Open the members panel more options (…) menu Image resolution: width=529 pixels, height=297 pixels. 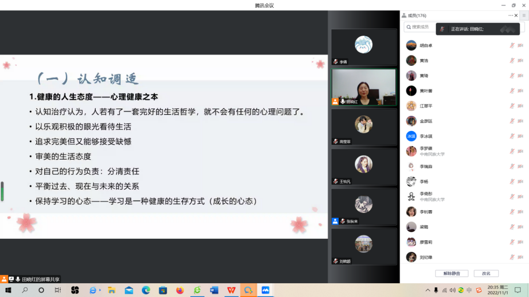tap(510, 15)
